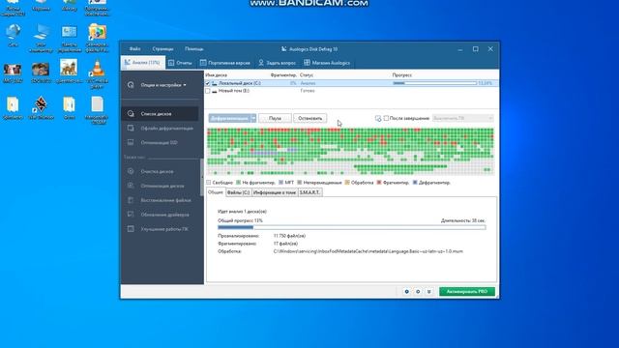Click the Пауза button

pyautogui.click(x=275, y=118)
